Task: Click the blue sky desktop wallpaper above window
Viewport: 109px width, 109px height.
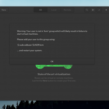Action: pyautogui.click(x=55, y=3)
